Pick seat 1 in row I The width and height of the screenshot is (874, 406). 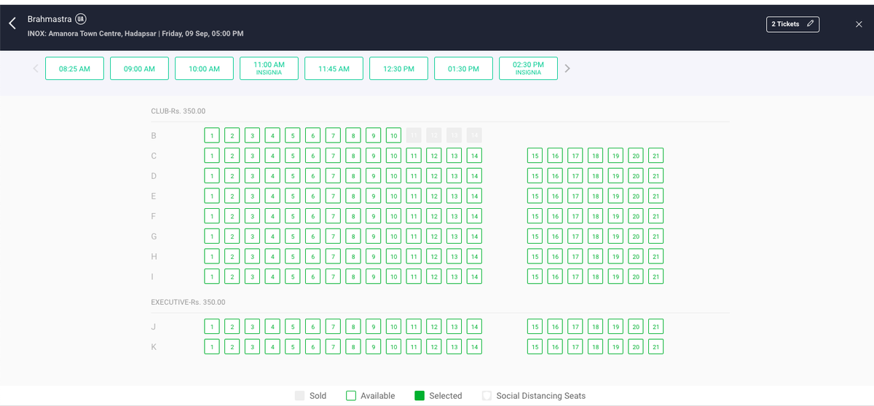pos(212,276)
